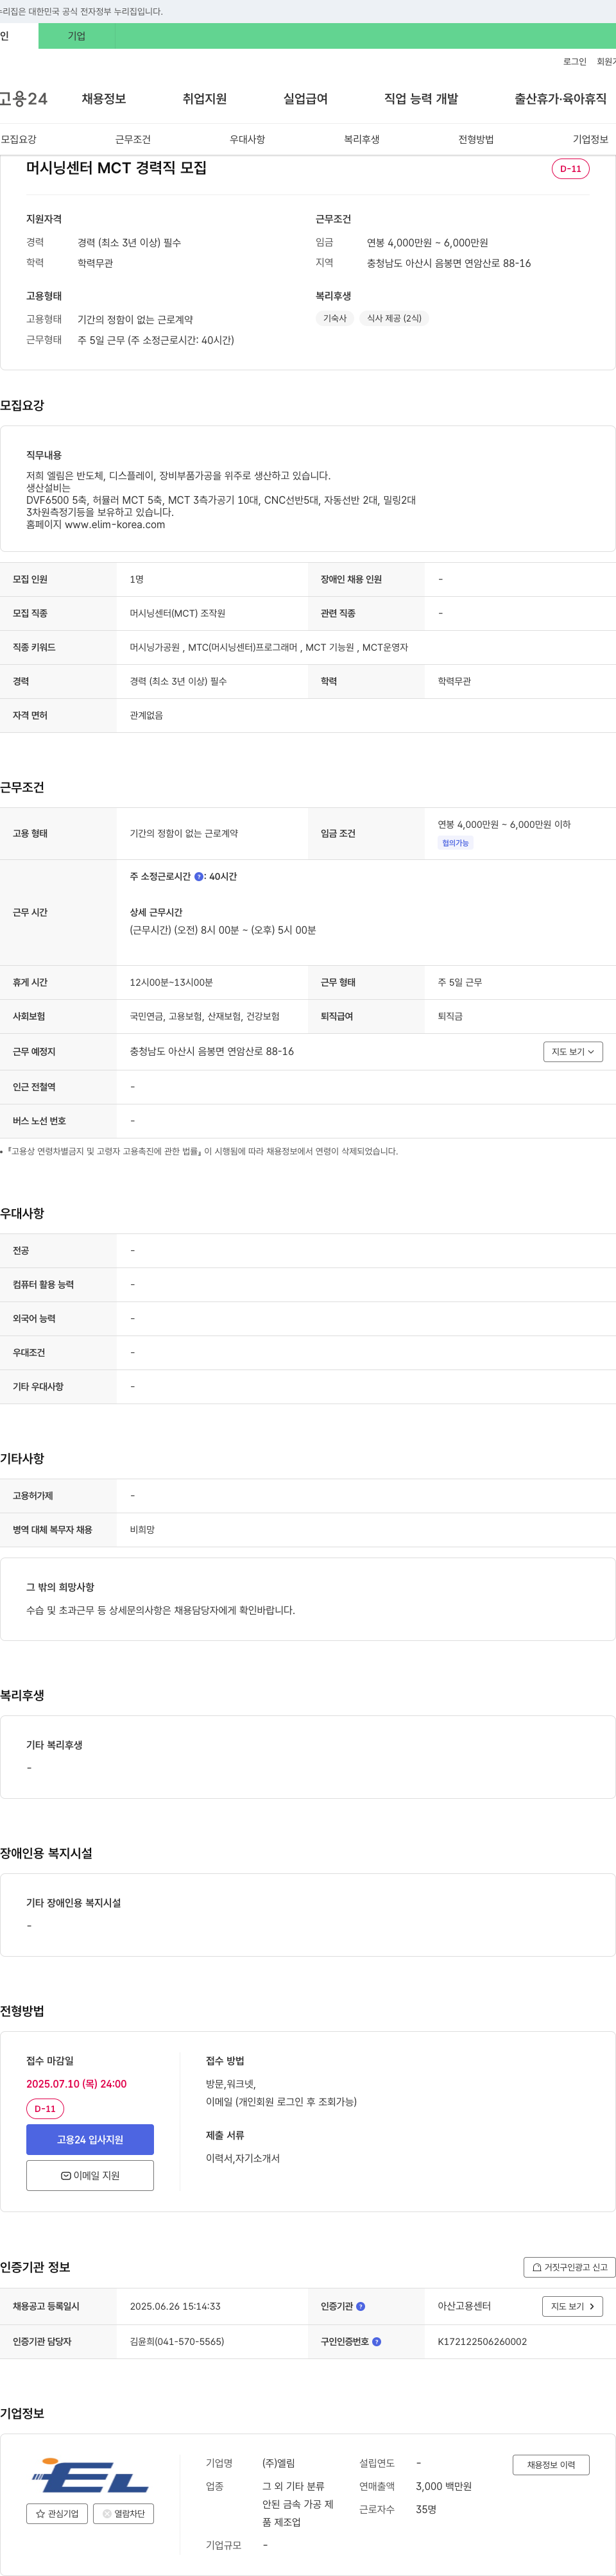Click the 식사 제공 (2식) tag
Screen dimensions: 616x2576
coord(394,318)
